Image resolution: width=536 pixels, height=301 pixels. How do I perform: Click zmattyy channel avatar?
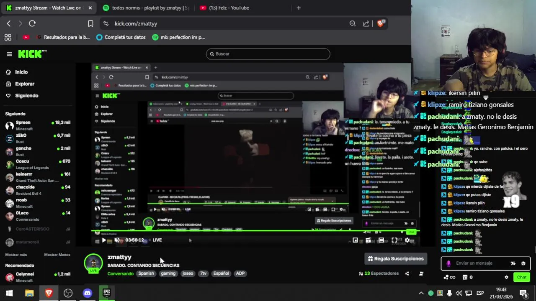[93, 263]
